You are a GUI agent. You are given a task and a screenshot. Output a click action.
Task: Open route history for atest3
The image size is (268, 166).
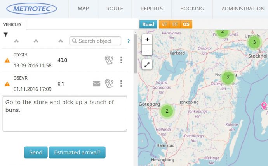[x=109, y=60]
